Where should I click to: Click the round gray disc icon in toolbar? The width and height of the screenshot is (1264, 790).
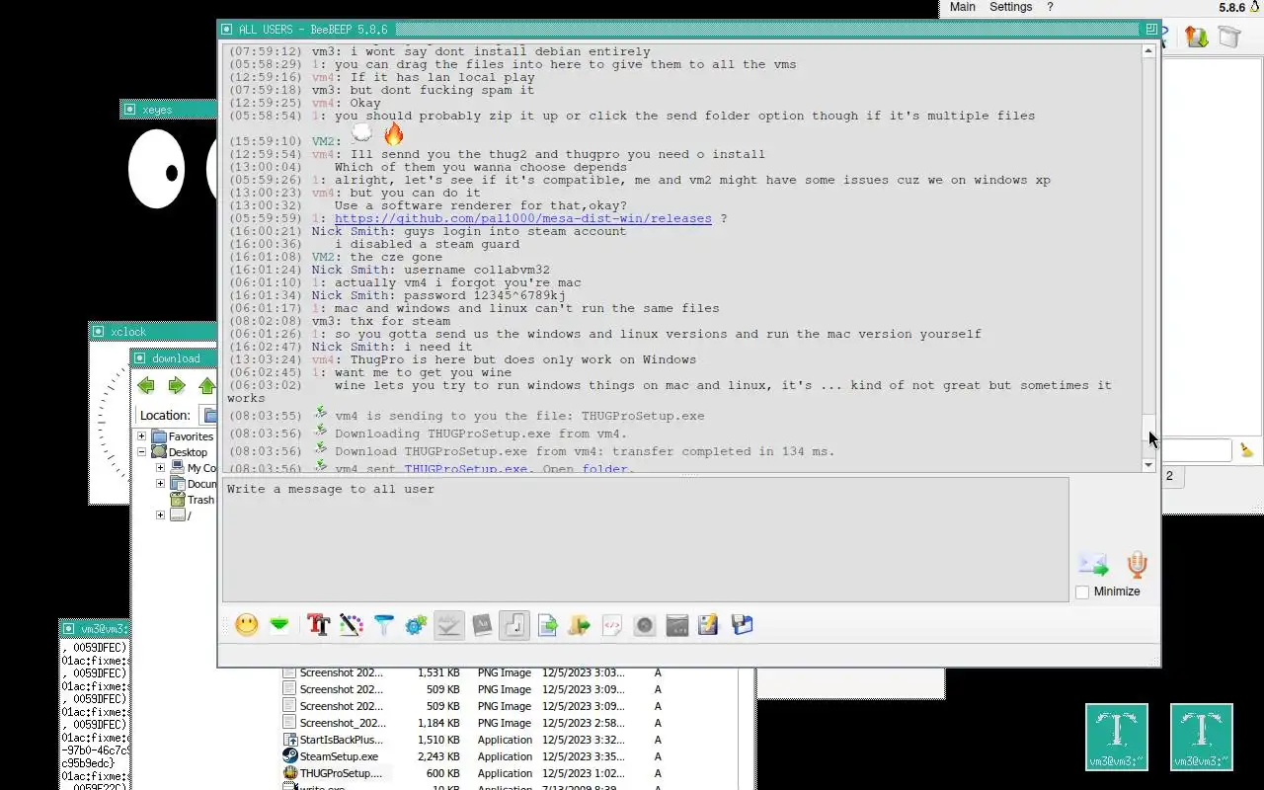(645, 624)
